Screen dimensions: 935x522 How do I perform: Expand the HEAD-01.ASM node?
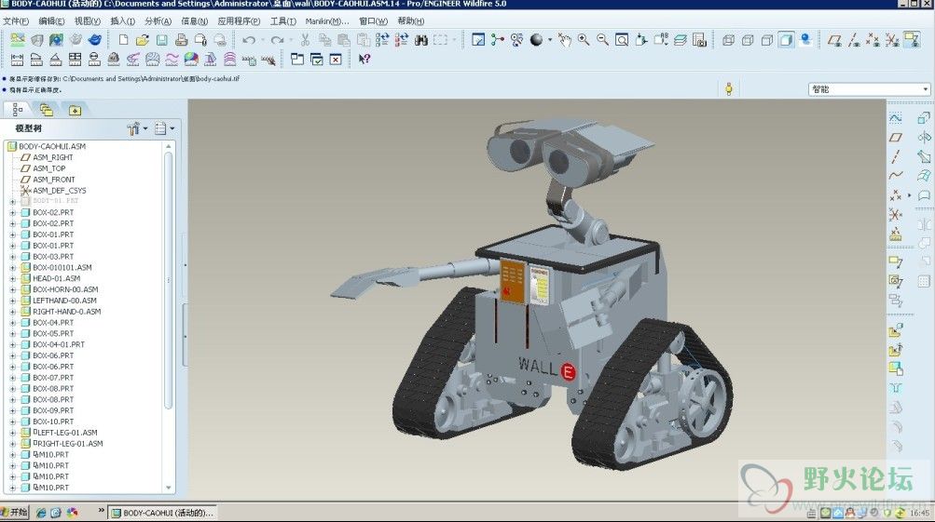pyautogui.click(x=12, y=278)
